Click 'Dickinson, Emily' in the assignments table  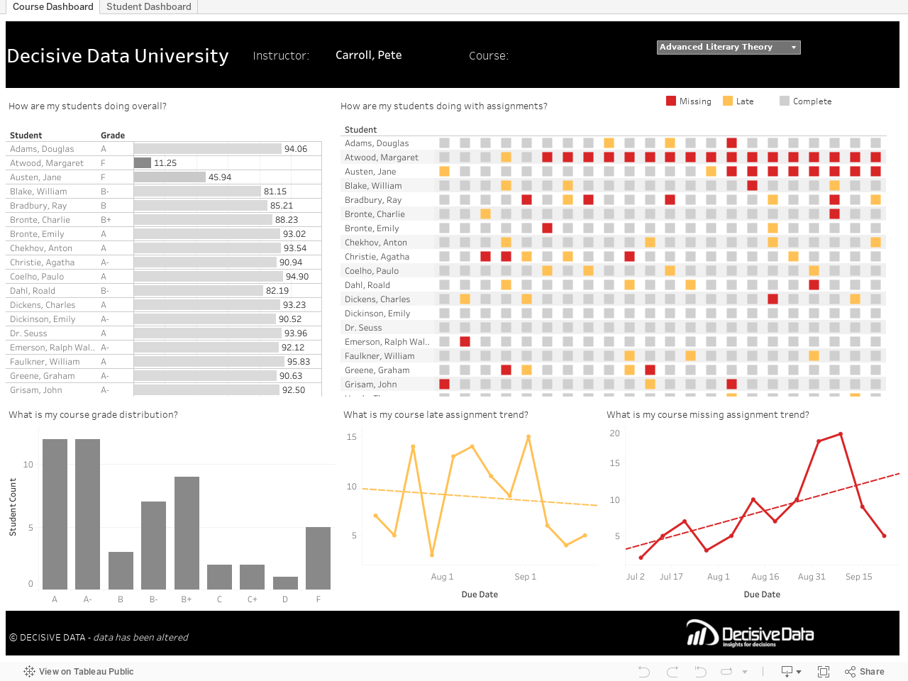pyautogui.click(x=377, y=314)
